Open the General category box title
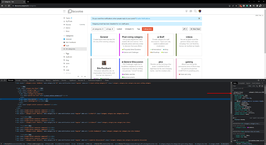Viewport: 266px width, 145px height. (x=104, y=37)
